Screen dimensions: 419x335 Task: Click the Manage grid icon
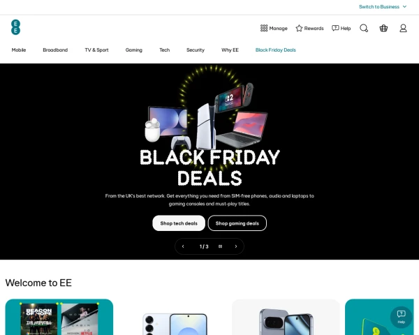(x=264, y=28)
